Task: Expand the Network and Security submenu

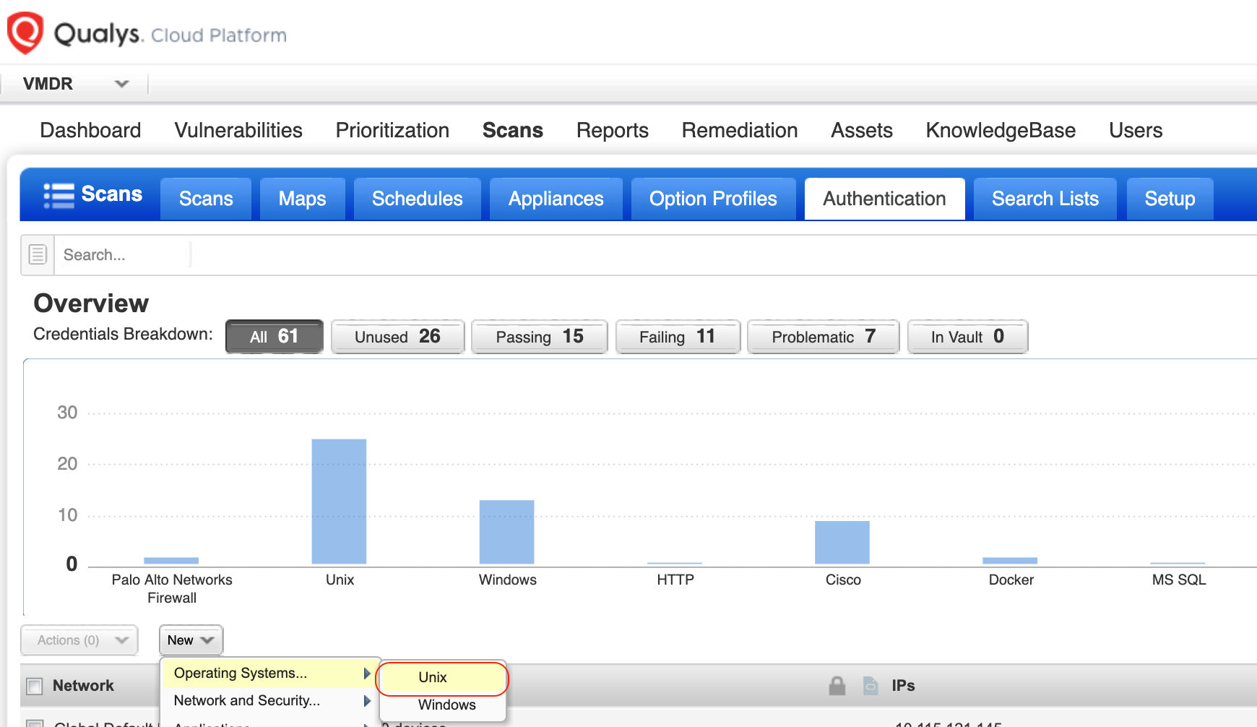Action: click(247, 700)
